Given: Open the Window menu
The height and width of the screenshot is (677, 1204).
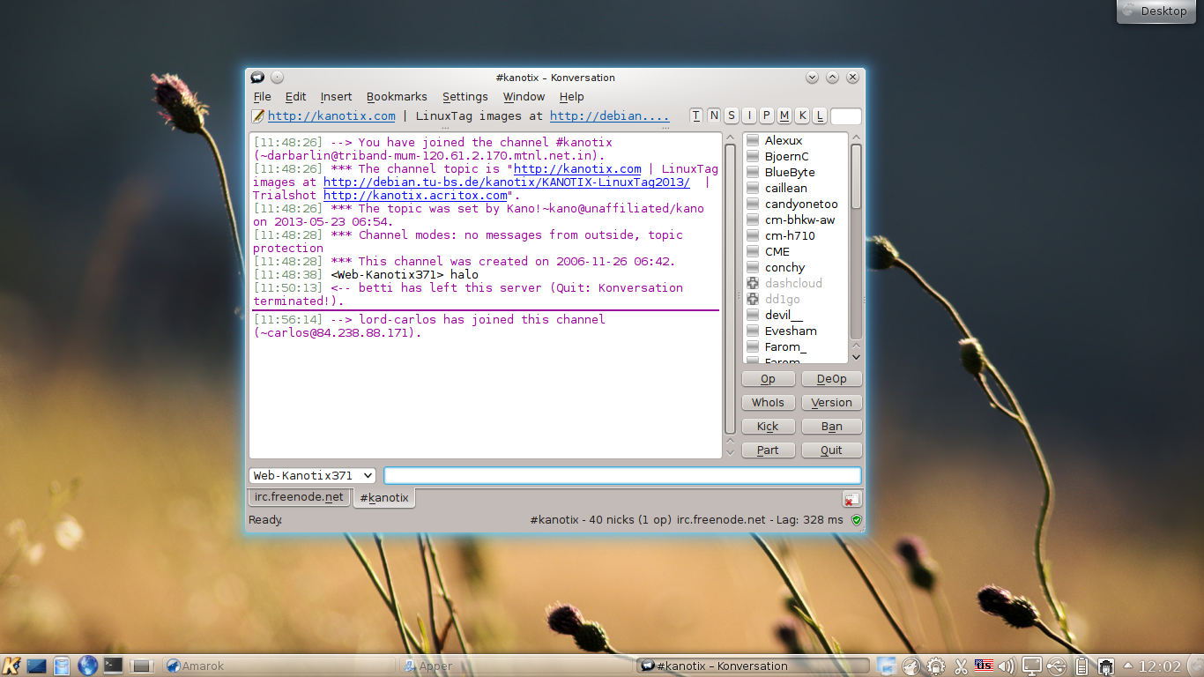Looking at the screenshot, I should click(524, 97).
